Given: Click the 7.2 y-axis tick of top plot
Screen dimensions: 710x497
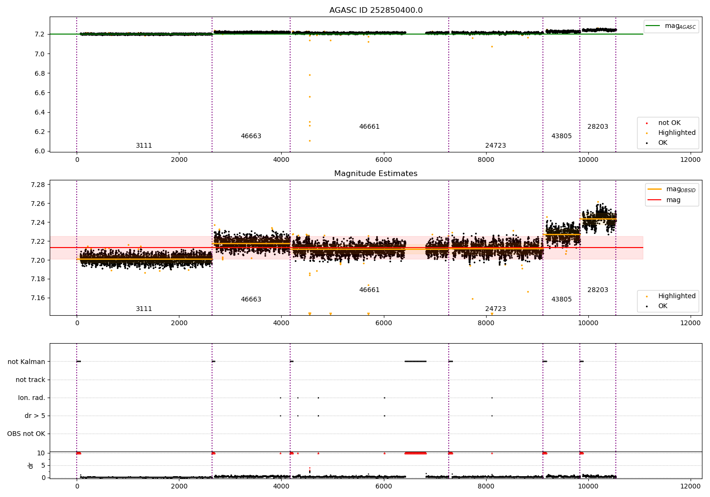Looking at the screenshot, I should [x=39, y=34].
